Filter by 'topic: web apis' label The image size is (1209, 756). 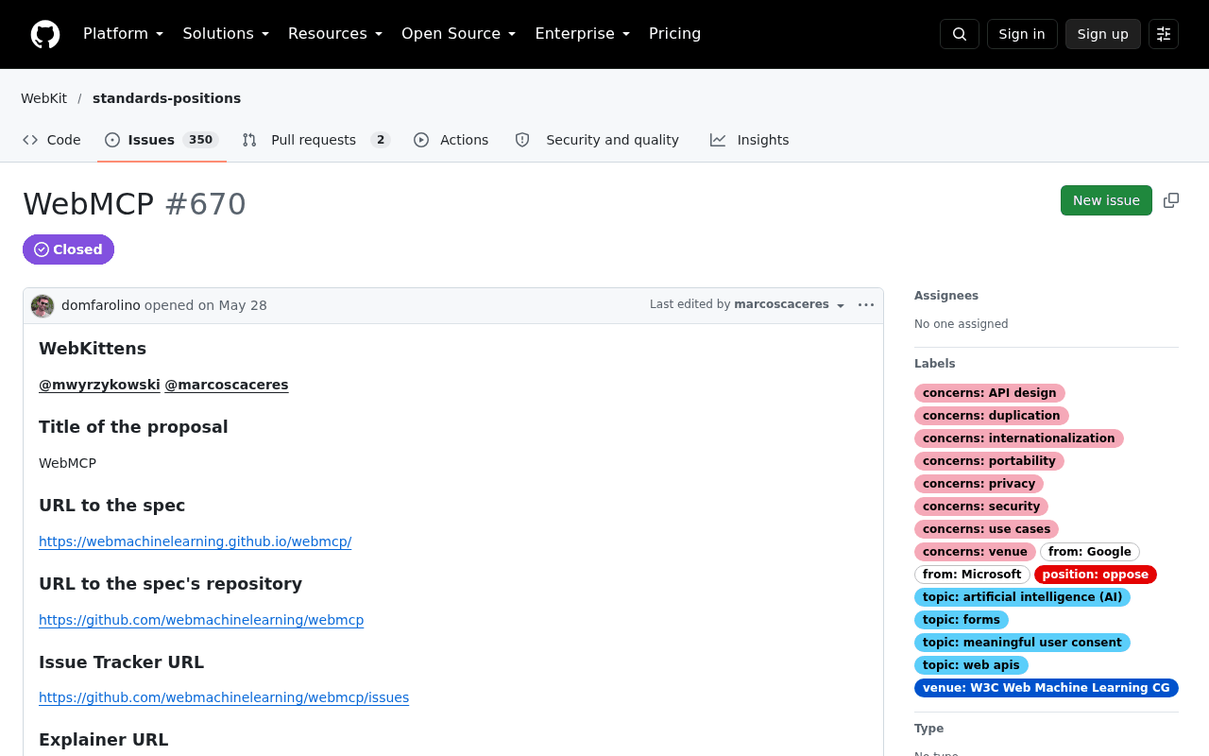pos(971,665)
